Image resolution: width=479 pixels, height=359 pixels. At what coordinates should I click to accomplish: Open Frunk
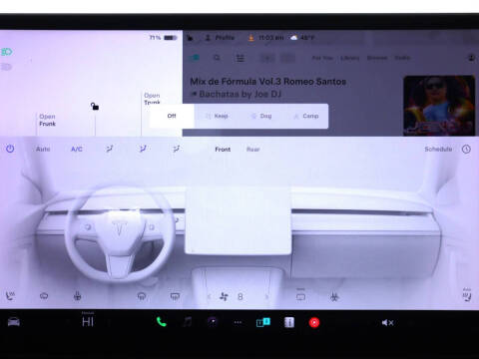click(47, 120)
